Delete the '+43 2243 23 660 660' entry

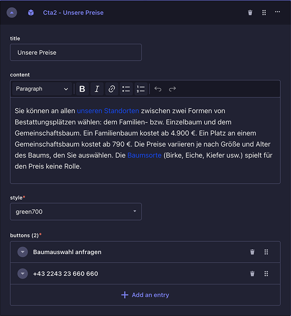click(252, 274)
